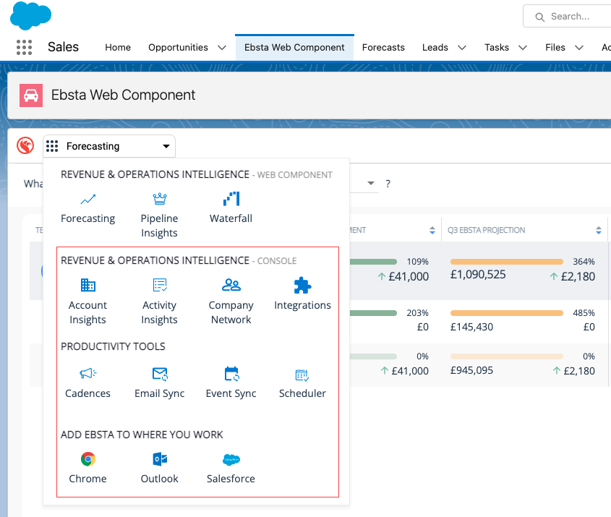Launch Account Insights from the console section
Viewport: 611px width, 517px height.
87,286
